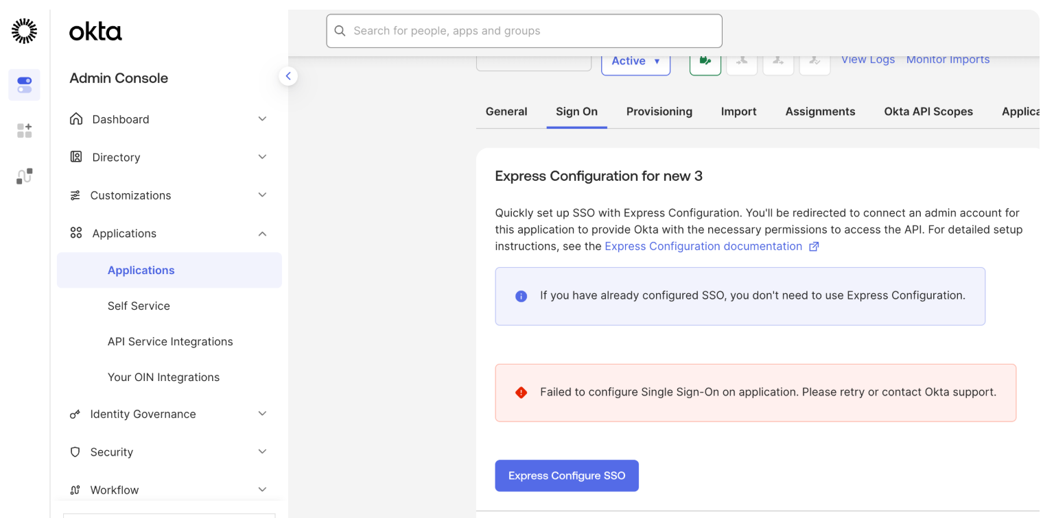Expand the Customizations menu chevron
This screenshot has width=1043, height=518.
click(x=262, y=195)
